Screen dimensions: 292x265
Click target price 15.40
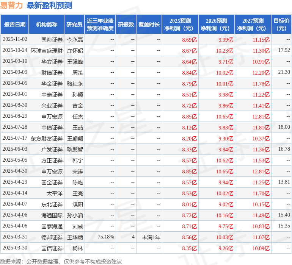click(284, 215)
